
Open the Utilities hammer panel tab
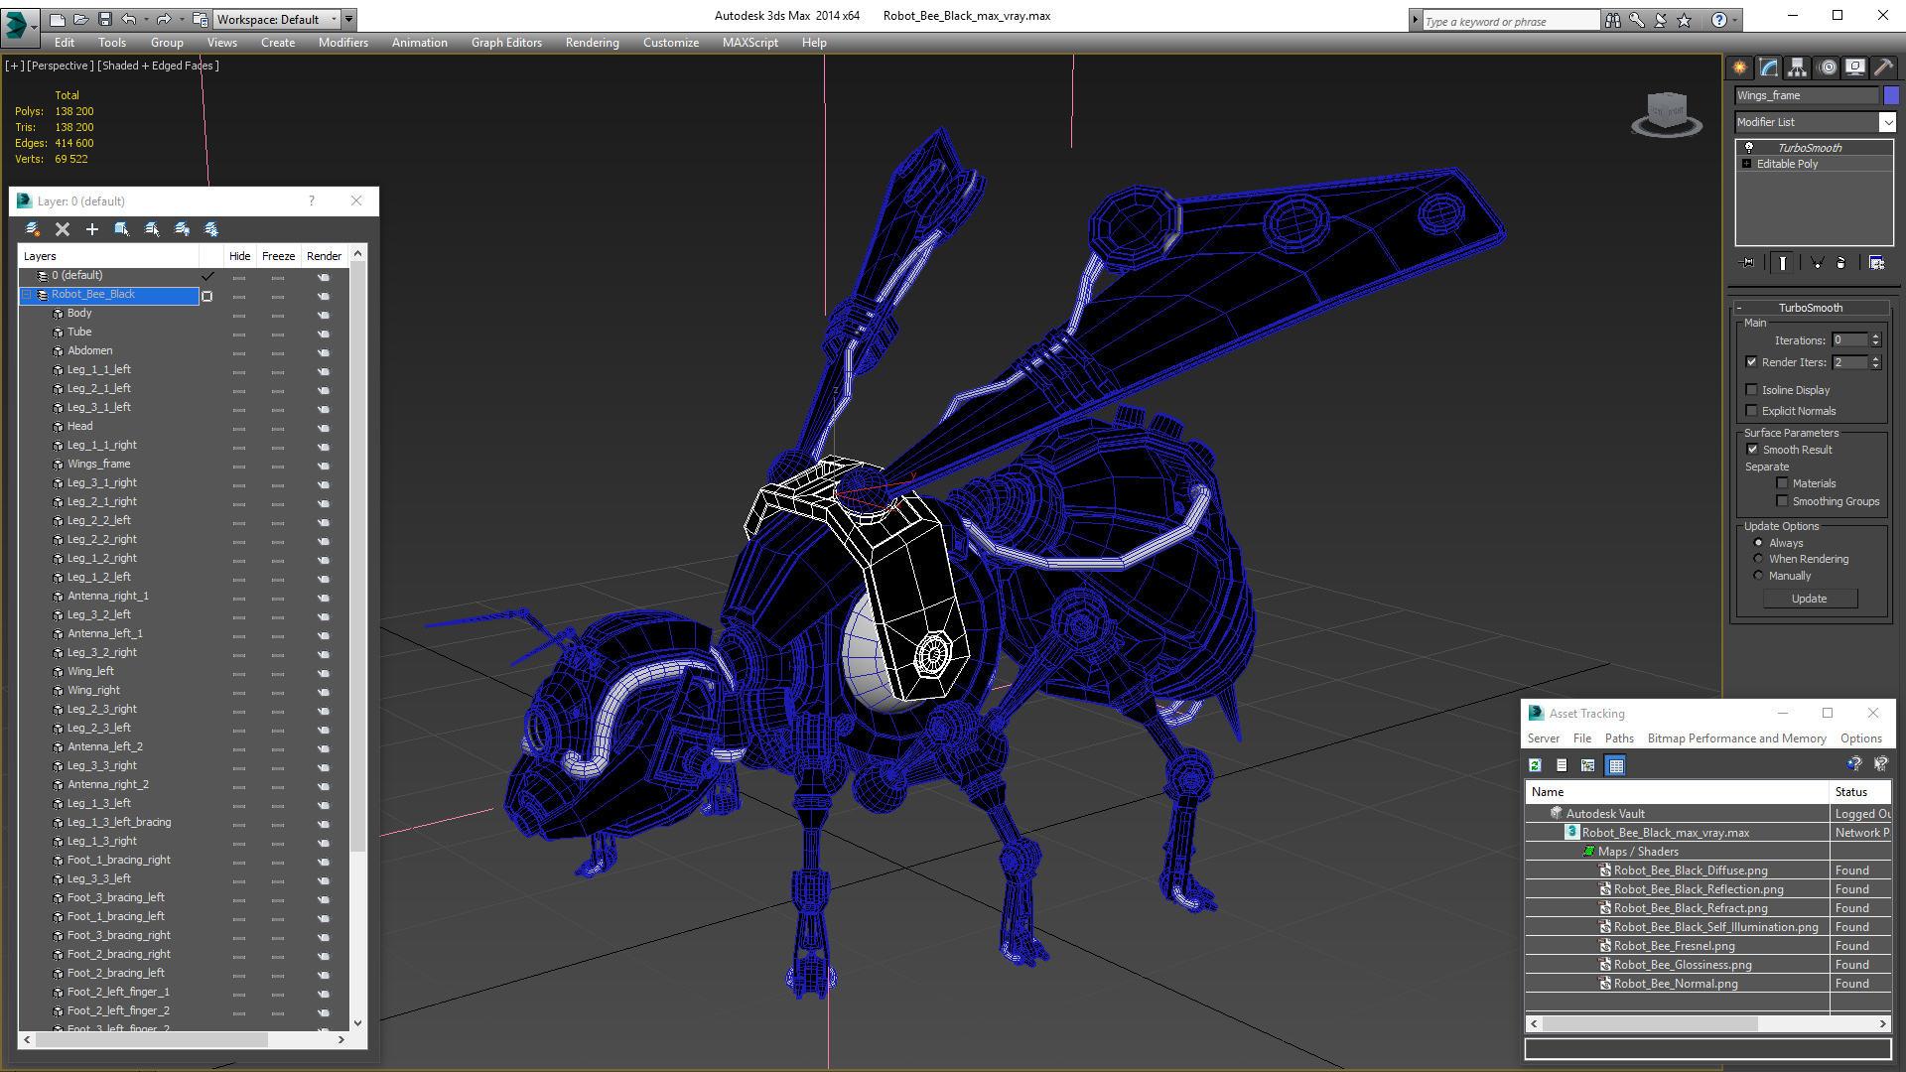pos(1883,67)
